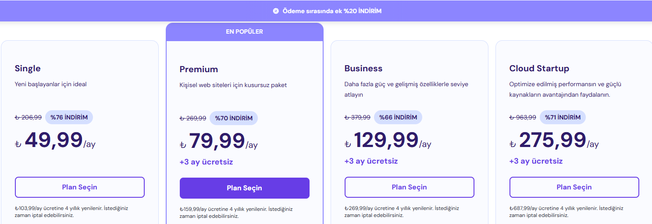This screenshot has width=652, height=224.
Task: Click the Single plan title
Action: pyautogui.click(x=28, y=68)
